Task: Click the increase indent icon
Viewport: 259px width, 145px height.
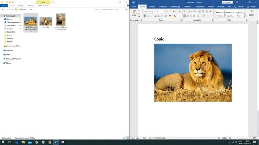Action: click(x=203, y=12)
